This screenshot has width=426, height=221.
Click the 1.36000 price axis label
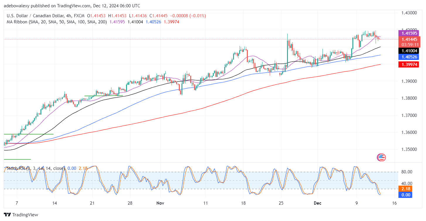click(409, 132)
